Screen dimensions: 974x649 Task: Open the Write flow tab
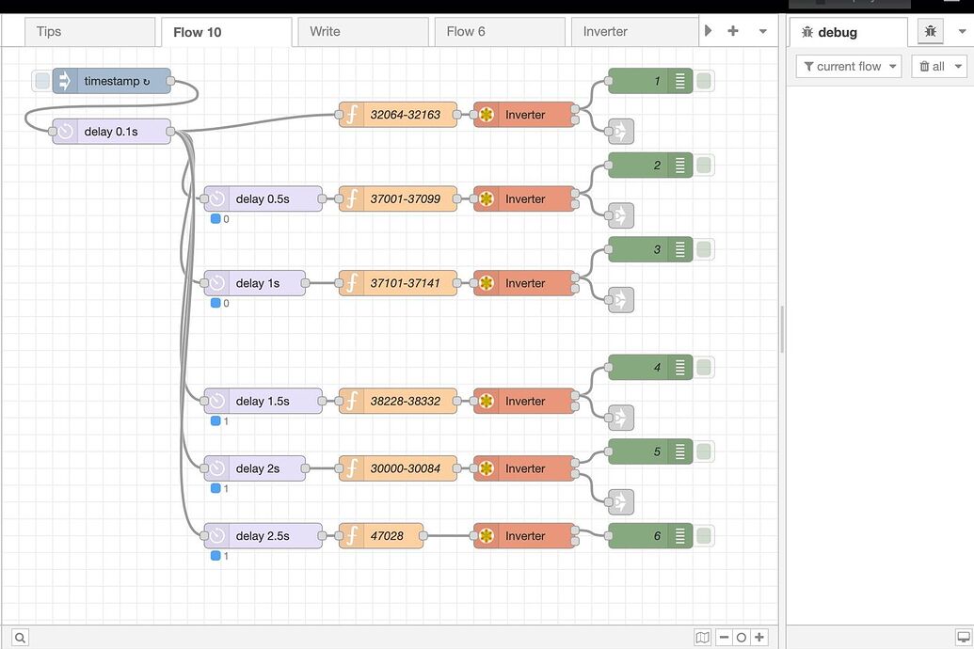pyautogui.click(x=362, y=32)
